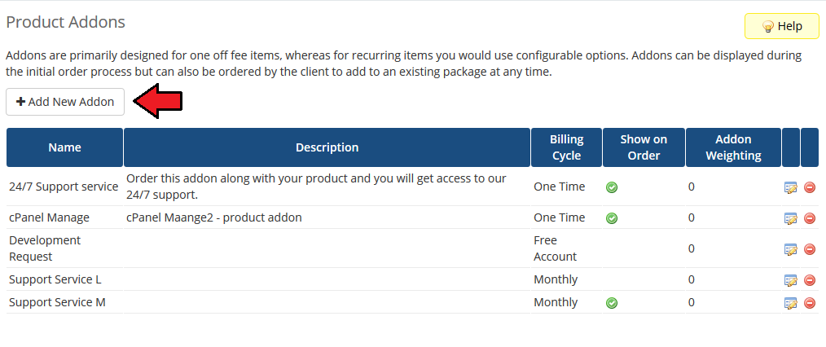
Task: Edit the cPanel Manage addon
Action: pyautogui.click(x=790, y=218)
